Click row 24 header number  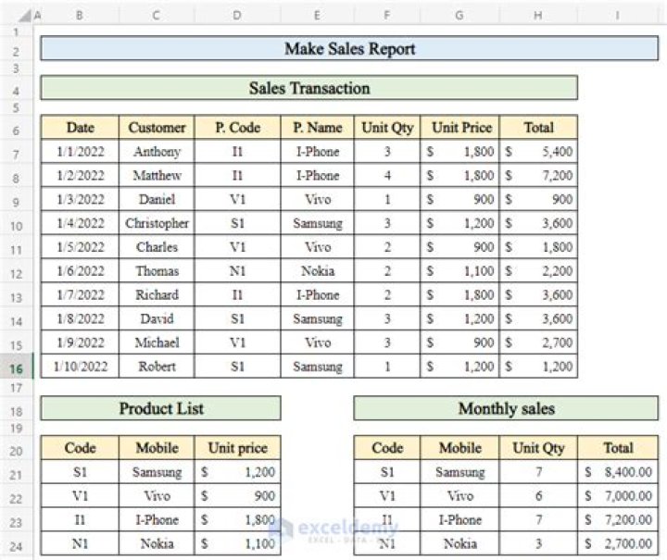17,544
